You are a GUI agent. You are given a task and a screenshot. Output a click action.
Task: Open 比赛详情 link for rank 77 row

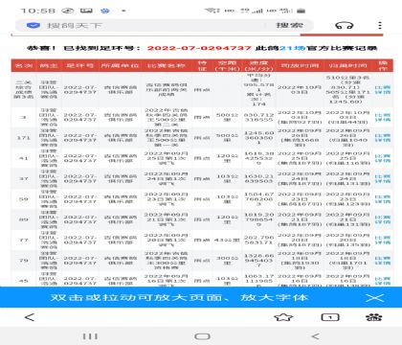coord(383,240)
